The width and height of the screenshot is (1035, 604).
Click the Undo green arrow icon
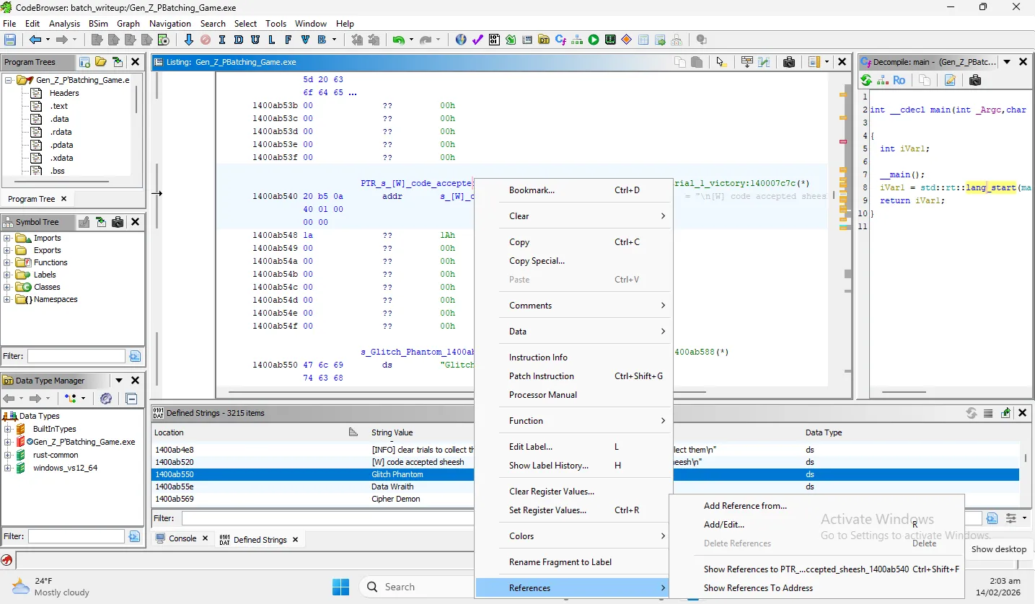(397, 40)
